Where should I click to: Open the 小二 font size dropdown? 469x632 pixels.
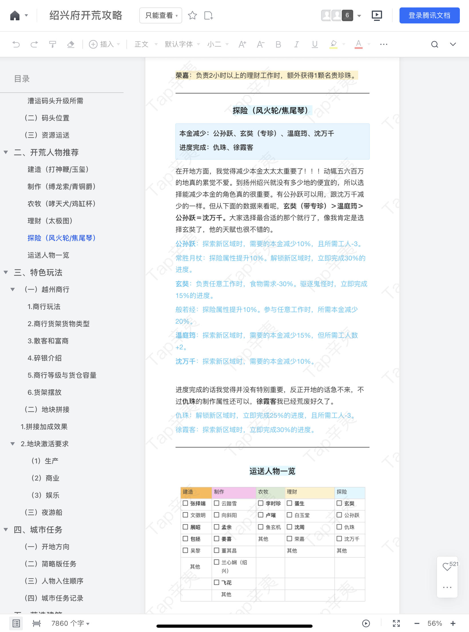(218, 44)
